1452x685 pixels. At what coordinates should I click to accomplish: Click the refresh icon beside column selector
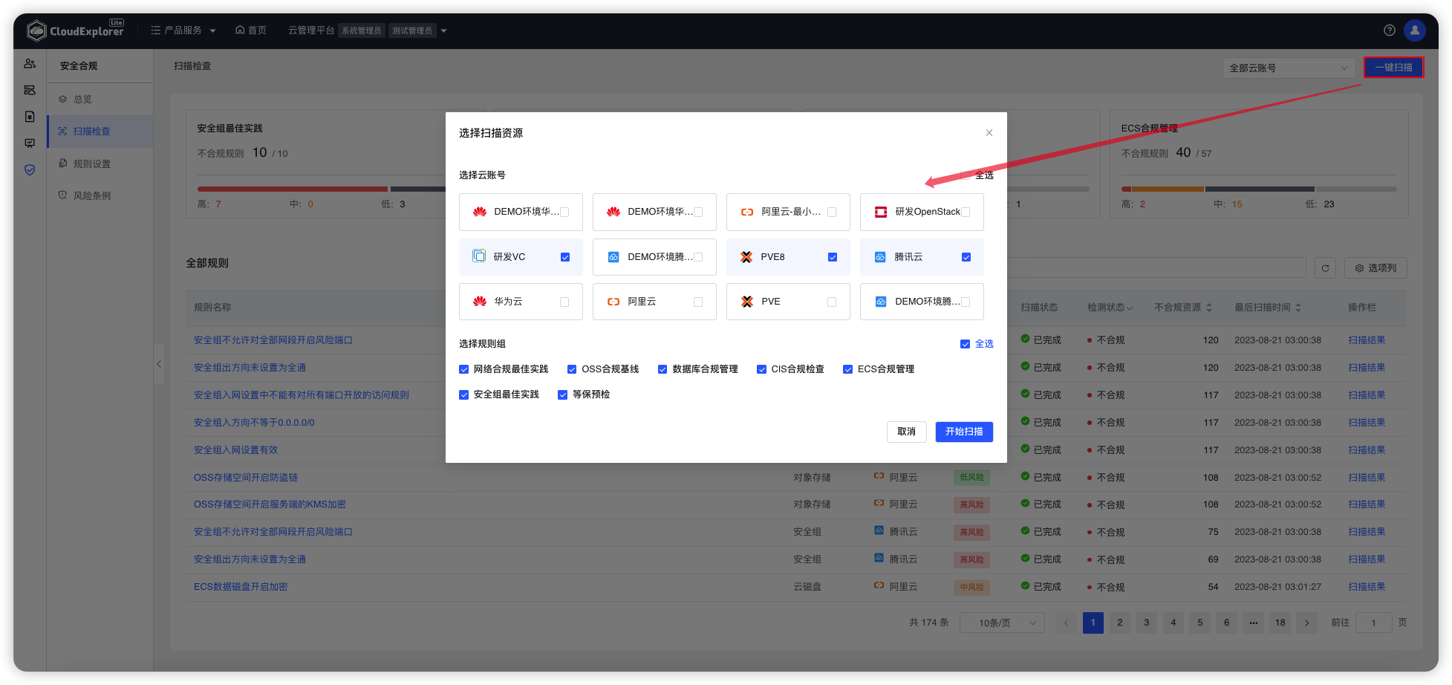[1325, 268]
